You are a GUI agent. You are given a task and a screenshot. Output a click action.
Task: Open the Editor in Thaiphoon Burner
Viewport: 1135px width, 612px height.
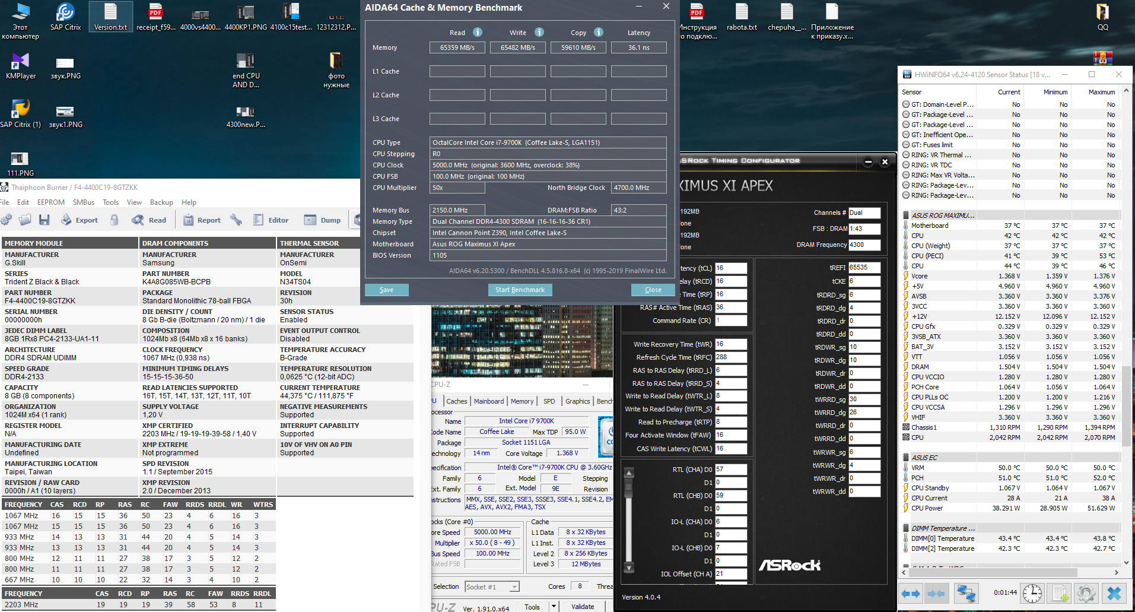(271, 220)
